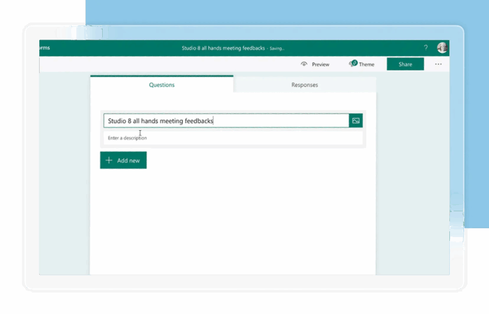Open the help question mark icon
This screenshot has width=489, height=314.
click(x=425, y=48)
